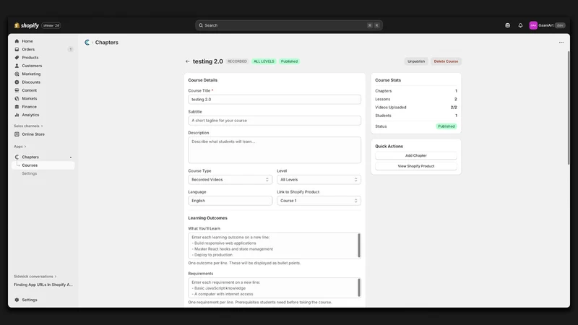
Task: Open the notifications bell
Action: (520, 25)
